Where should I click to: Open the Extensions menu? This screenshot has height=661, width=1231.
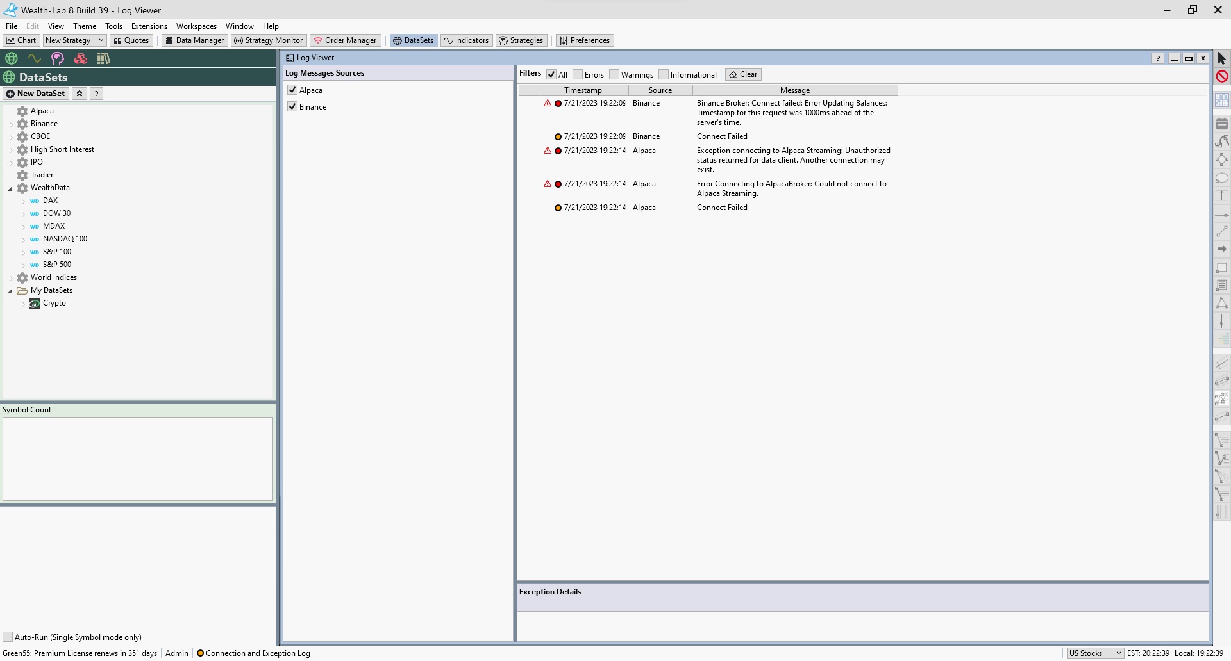pos(149,26)
